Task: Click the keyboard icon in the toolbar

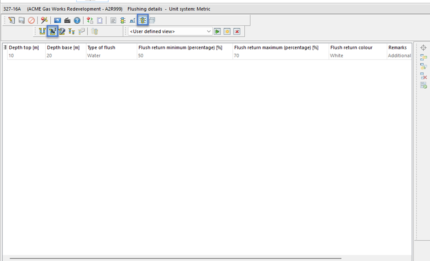Action: point(67,20)
